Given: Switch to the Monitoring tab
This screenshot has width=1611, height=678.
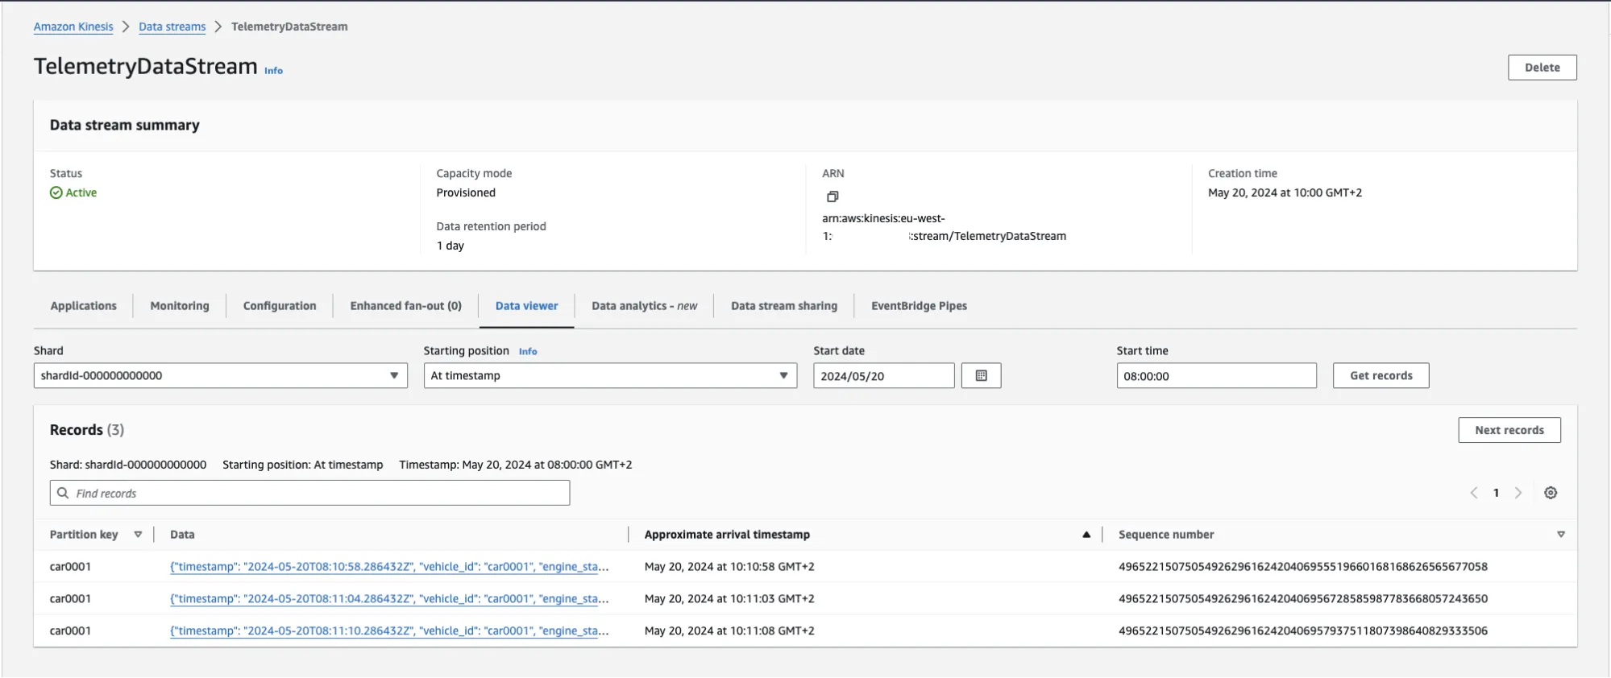Looking at the screenshot, I should 180,306.
